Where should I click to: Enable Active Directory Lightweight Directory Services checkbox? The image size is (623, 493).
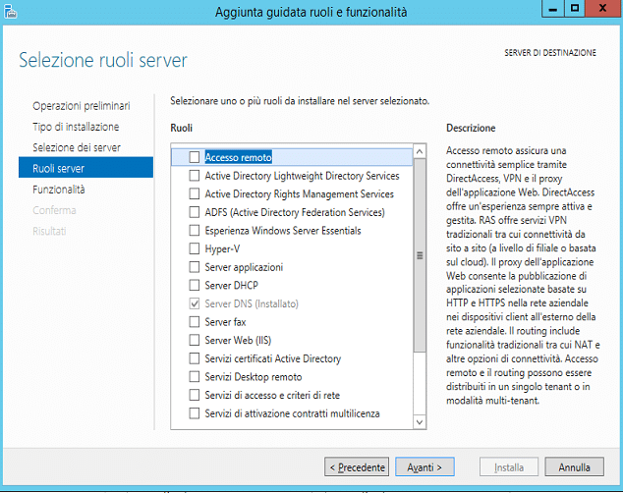[x=195, y=176]
